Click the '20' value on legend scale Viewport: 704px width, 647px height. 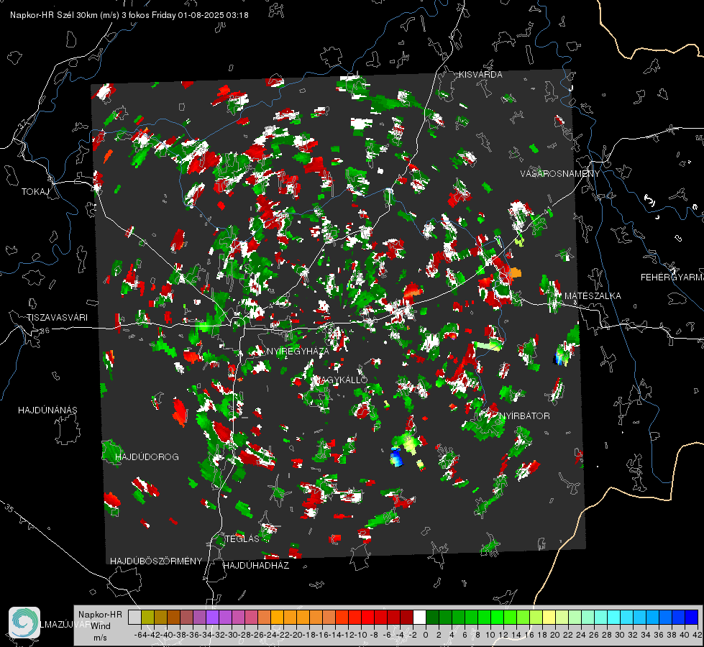click(555, 635)
